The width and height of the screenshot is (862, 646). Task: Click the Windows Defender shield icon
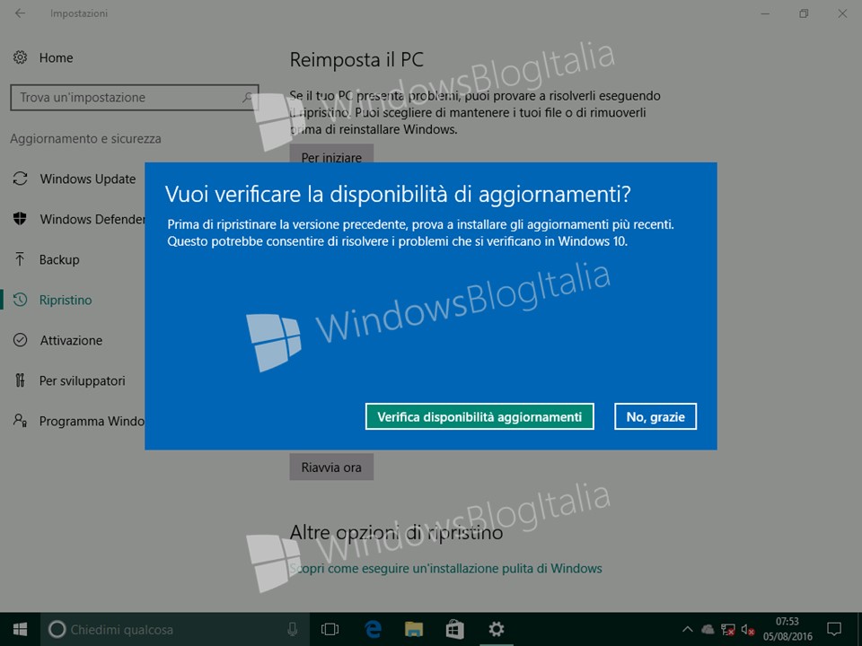click(20, 219)
